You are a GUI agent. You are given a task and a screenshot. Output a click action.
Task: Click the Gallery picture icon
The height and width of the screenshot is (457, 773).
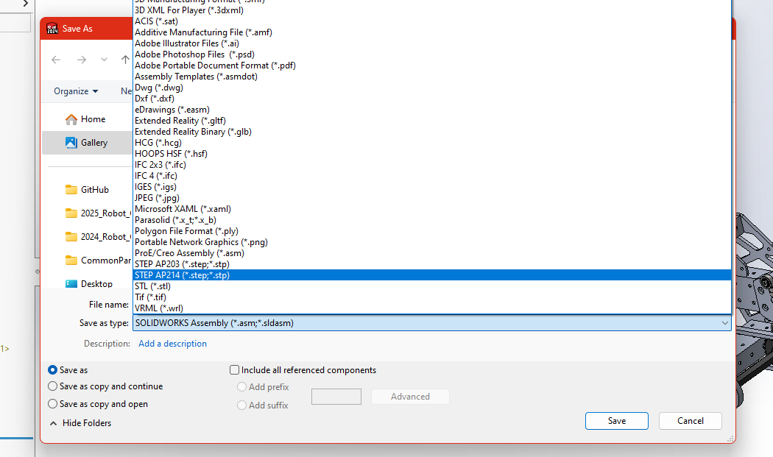coord(71,143)
